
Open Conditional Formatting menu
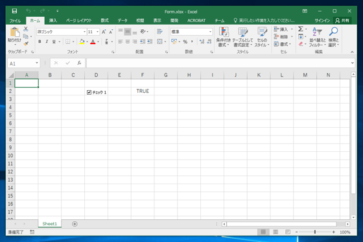coord(224,37)
